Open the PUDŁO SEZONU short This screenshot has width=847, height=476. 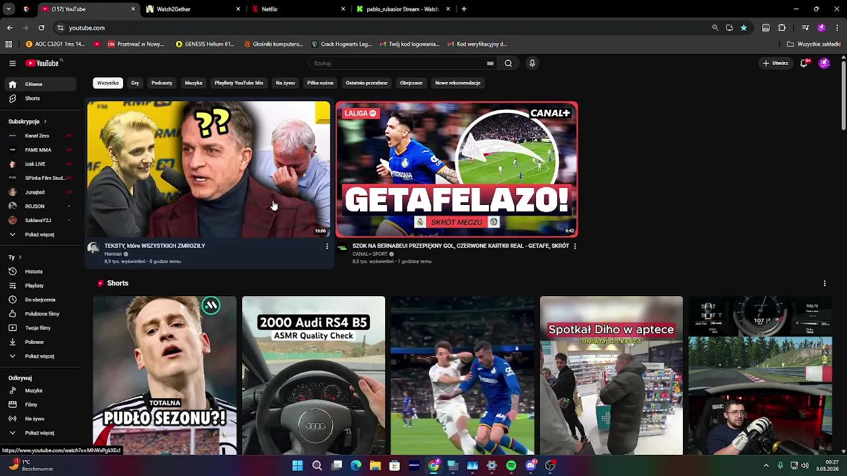(x=165, y=376)
